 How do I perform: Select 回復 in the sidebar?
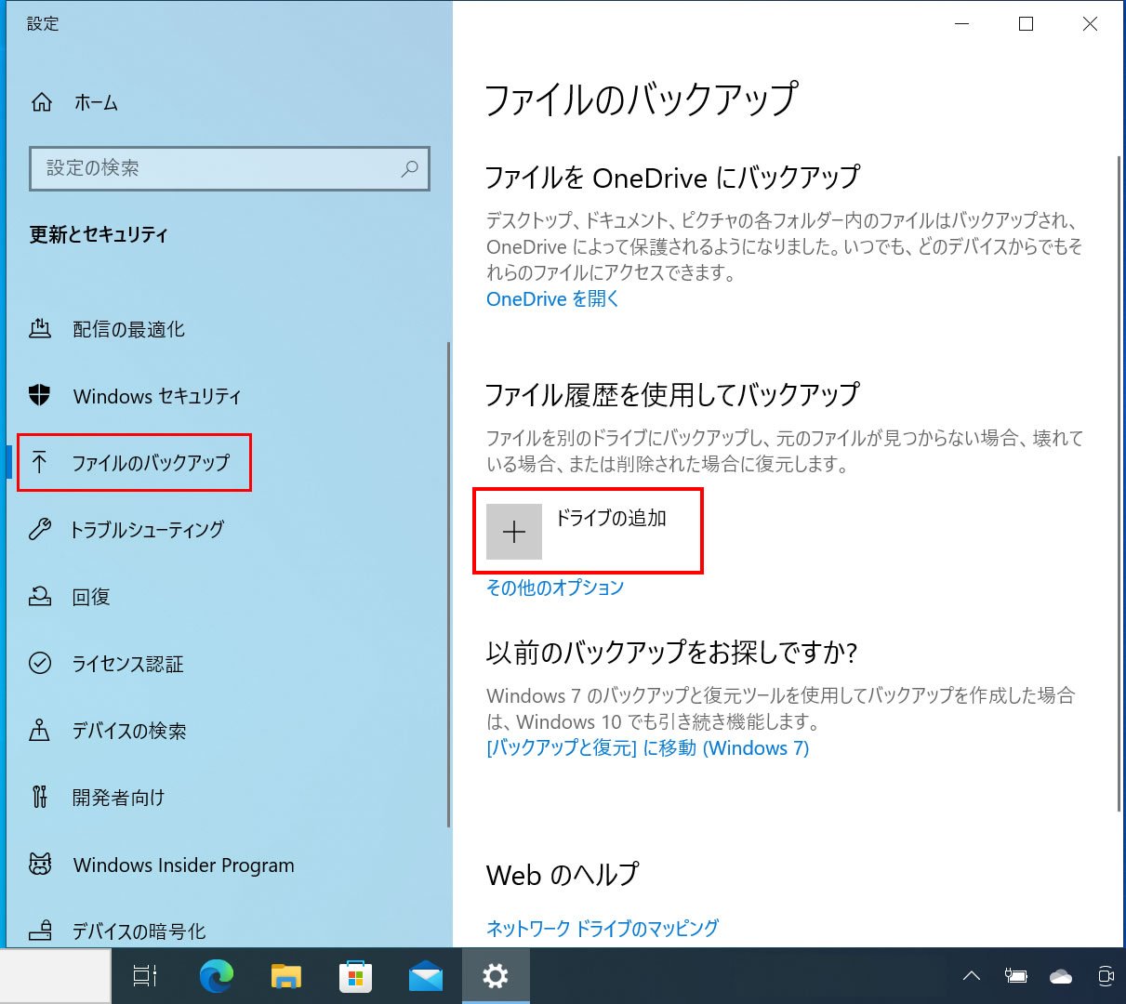click(x=91, y=597)
